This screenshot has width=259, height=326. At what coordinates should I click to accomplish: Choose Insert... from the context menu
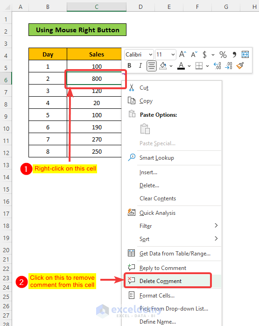172,172
